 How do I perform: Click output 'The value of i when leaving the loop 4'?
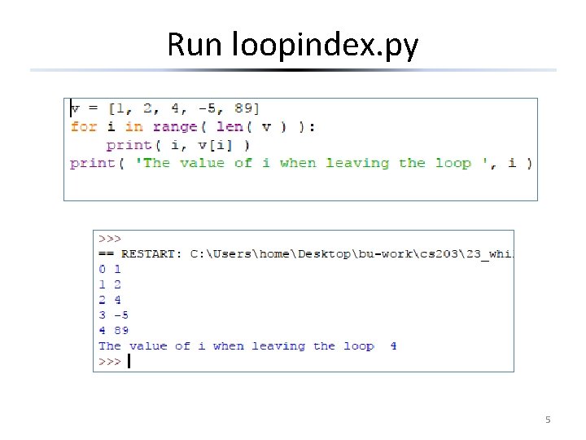pos(247,346)
